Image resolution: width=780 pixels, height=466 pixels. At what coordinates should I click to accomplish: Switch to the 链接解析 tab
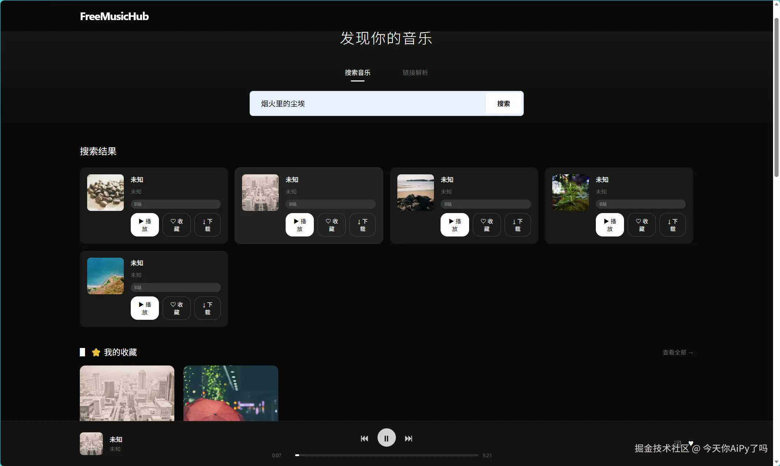[415, 73]
